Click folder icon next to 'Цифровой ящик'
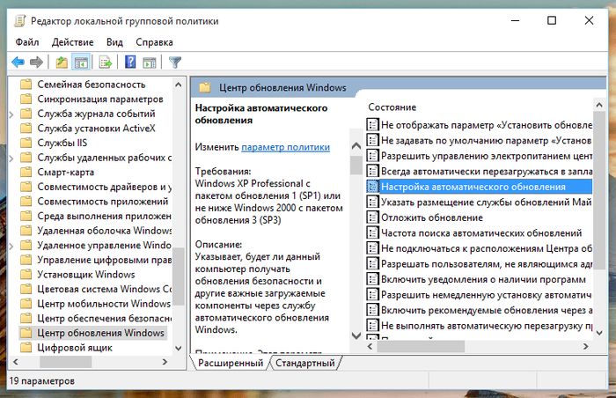 26,349
